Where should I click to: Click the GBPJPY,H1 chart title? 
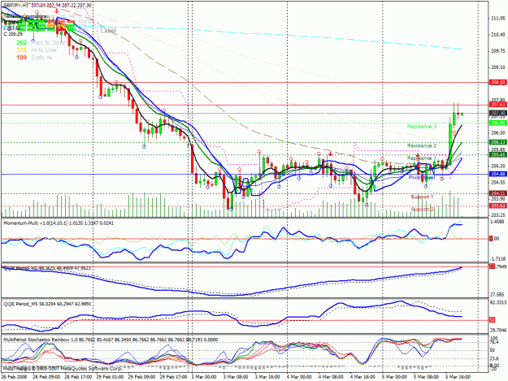coord(48,6)
